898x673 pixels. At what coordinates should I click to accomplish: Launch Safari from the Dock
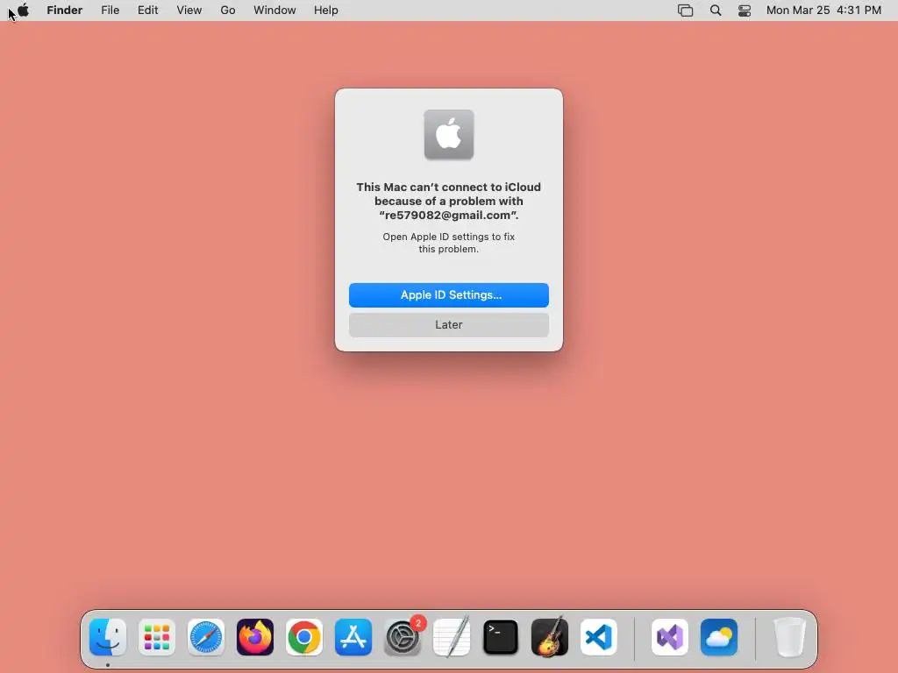click(x=206, y=637)
